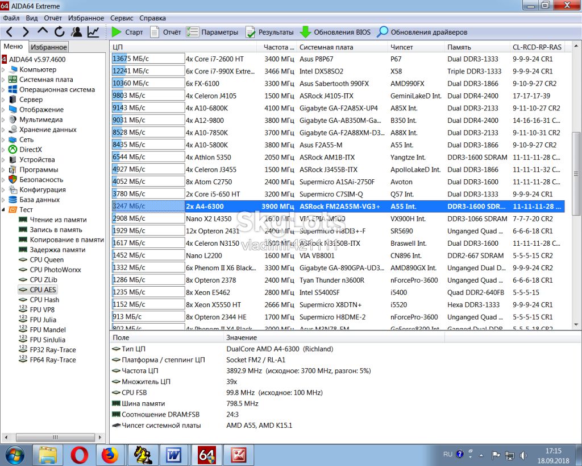The width and height of the screenshot is (582, 466).
Task: Open the Справка menu
Action: coord(152,18)
